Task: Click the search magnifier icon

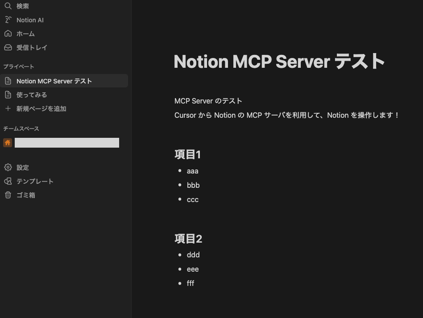Action: pos(8,6)
